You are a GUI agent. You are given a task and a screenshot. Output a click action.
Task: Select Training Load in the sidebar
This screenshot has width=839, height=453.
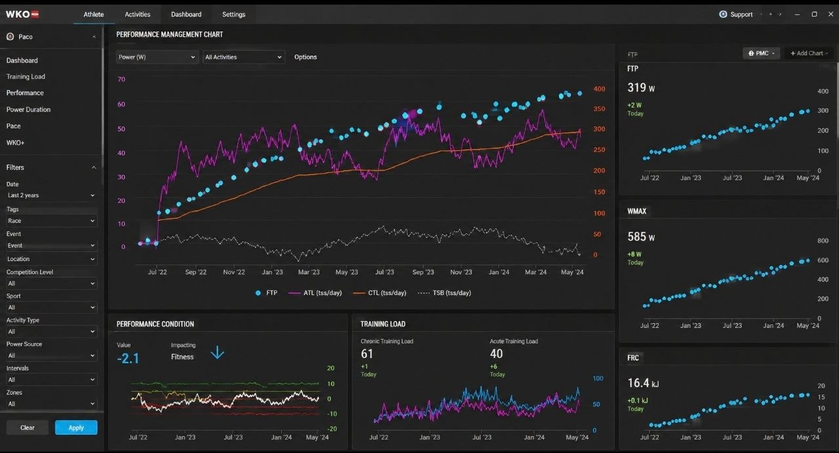26,77
